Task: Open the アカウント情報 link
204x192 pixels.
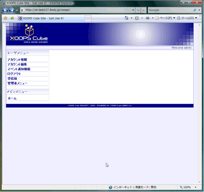Action: 17,60
